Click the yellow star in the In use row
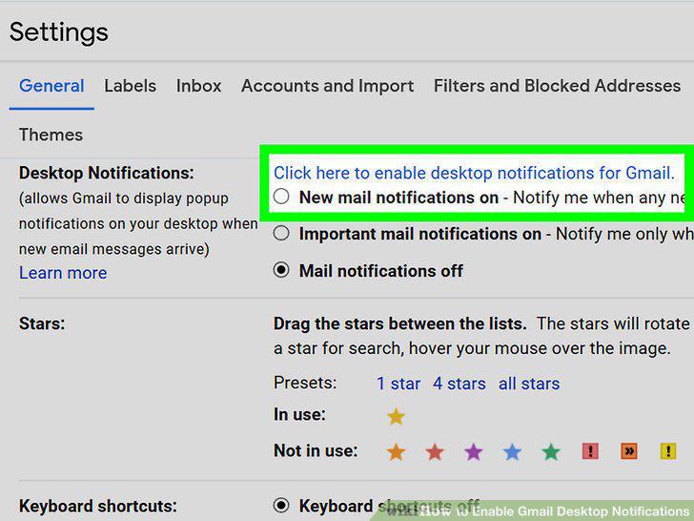Viewport: 694px width, 521px height. (396, 416)
